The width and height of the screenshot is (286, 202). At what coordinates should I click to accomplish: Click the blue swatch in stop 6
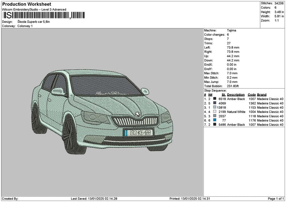tap(214, 120)
